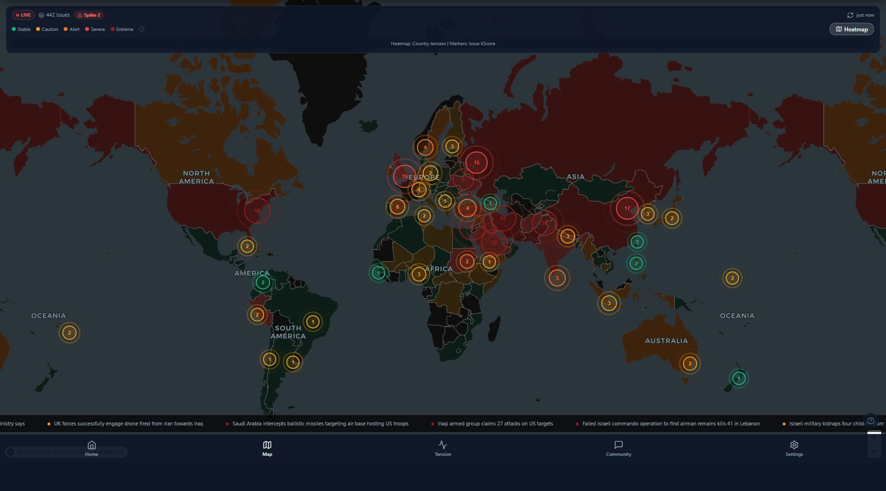
Task: Open the 2-issue marker over Sudan
Action: pos(467,261)
